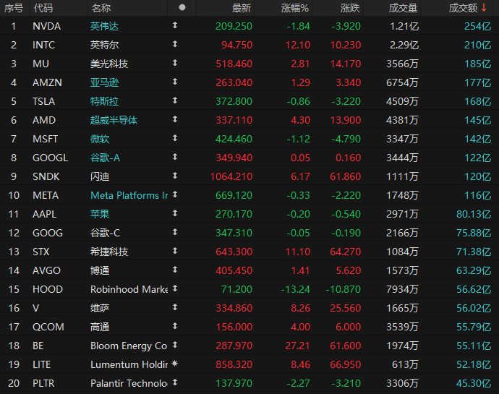Click the up-down arrow icon in MSFT row
Viewport: 499px width, 394px height.
point(175,138)
